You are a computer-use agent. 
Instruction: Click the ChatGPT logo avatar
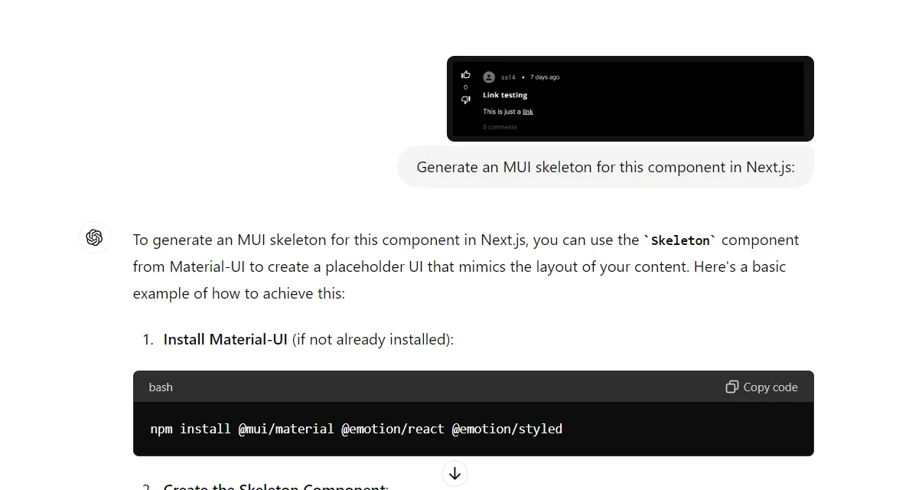[x=95, y=237]
